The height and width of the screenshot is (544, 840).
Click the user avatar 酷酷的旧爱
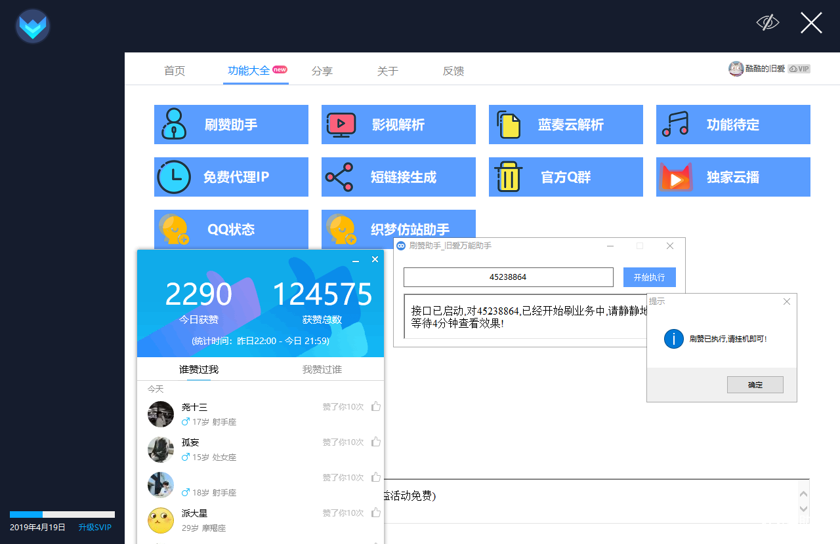pyautogui.click(x=736, y=69)
